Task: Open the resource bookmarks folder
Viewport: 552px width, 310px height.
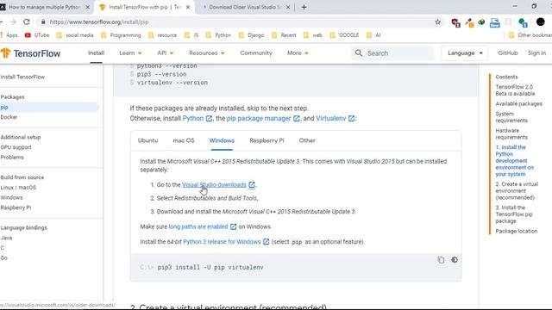Action: (x=163, y=35)
